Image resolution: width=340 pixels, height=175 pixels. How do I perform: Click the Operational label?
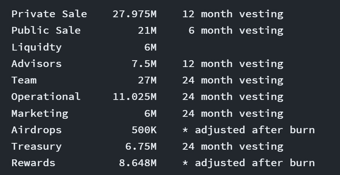click(x=46, y=97)
